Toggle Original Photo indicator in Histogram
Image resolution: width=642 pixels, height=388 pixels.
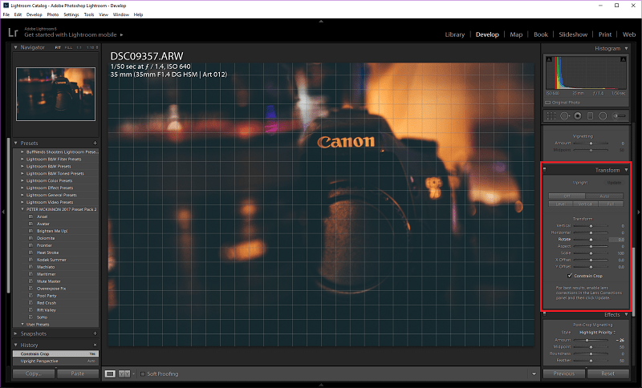[548, 103]
